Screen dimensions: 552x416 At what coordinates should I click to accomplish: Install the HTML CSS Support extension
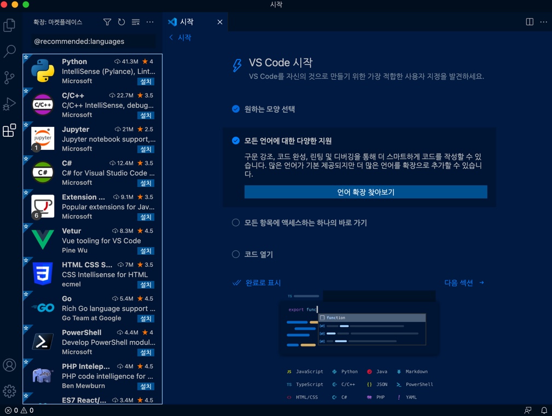[146, 285]
